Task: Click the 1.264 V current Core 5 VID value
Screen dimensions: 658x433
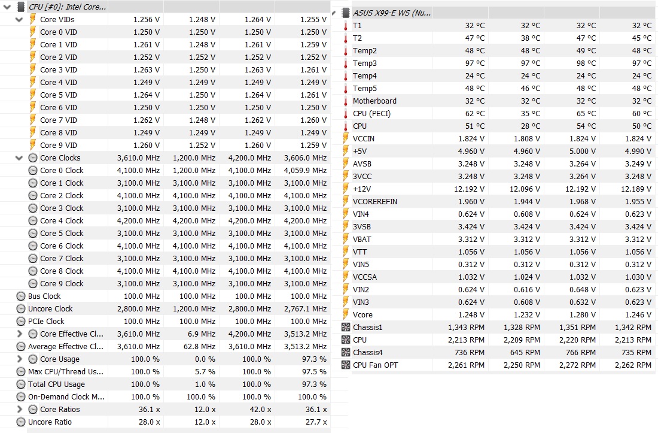Action: [x=147, y=95]
